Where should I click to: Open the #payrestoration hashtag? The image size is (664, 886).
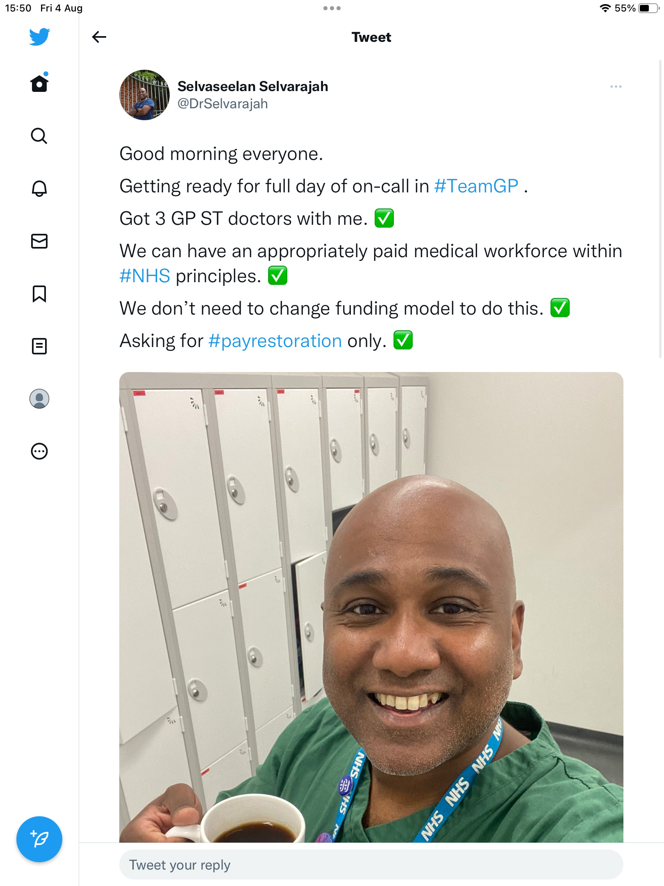coord(275,341)
